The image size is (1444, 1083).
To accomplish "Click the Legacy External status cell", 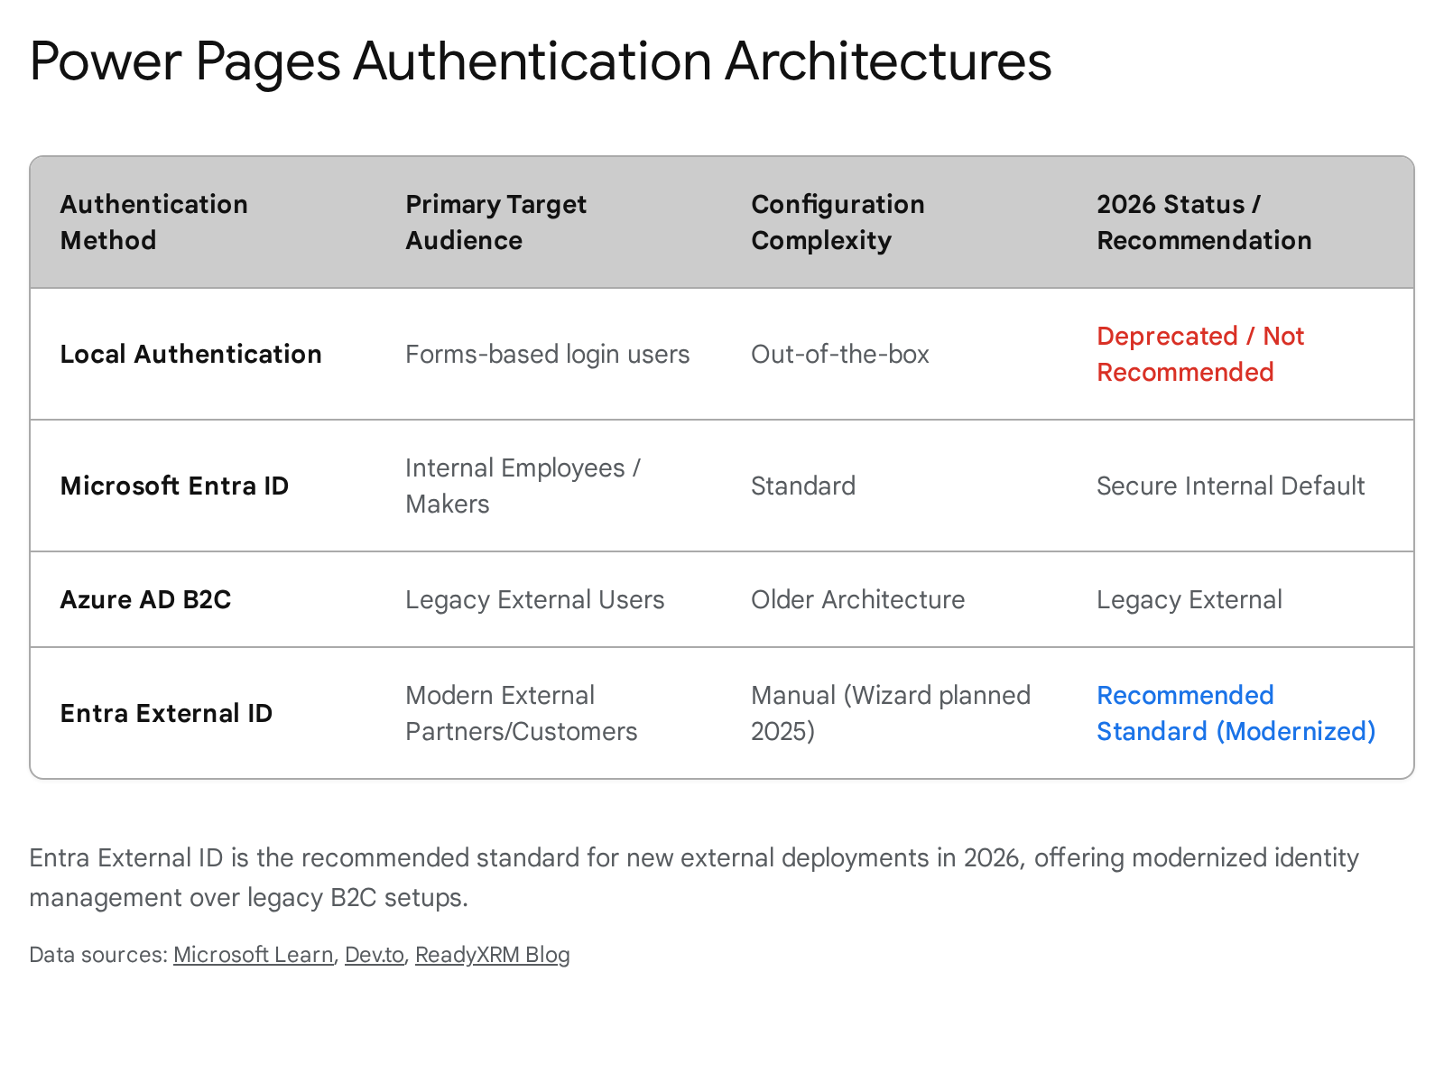I will [1189, 599].
